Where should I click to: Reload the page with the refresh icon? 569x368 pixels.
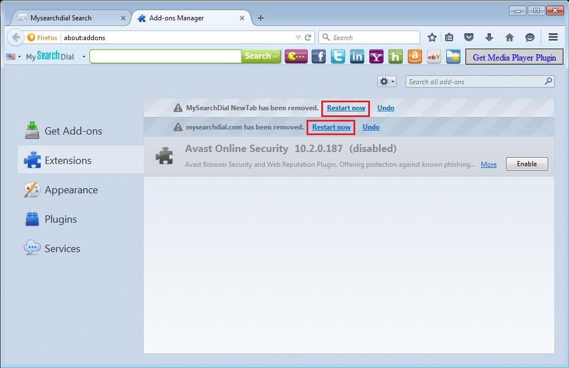(308, 37)
